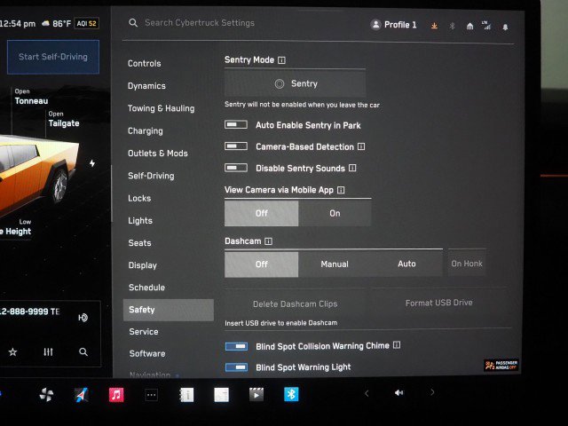Show info for Camera-Based Detection
The width and height of the screenshot is (568, 426).
click(361, 146)
